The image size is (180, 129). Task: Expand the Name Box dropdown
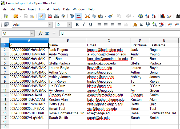(32, 34)
